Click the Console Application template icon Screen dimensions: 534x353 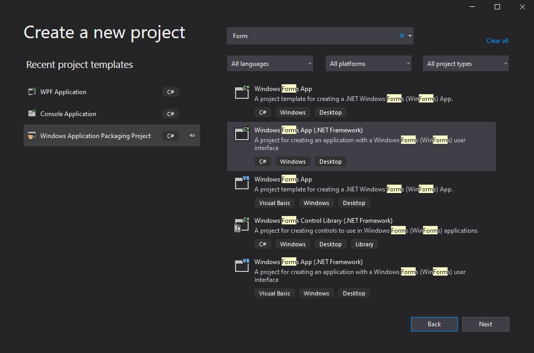point(31,114)
